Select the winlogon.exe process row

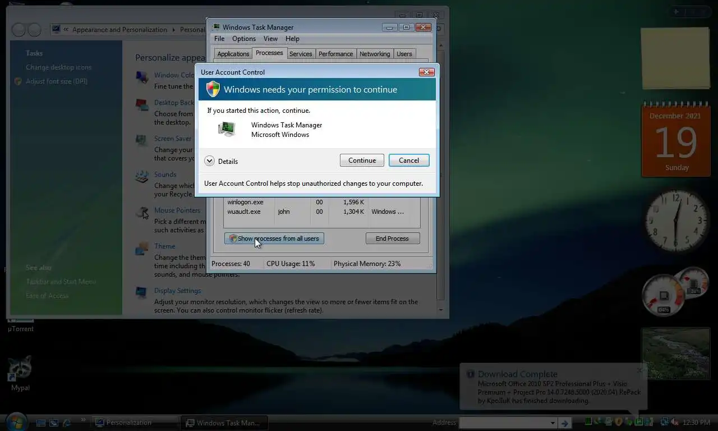[x=321, y=202]
